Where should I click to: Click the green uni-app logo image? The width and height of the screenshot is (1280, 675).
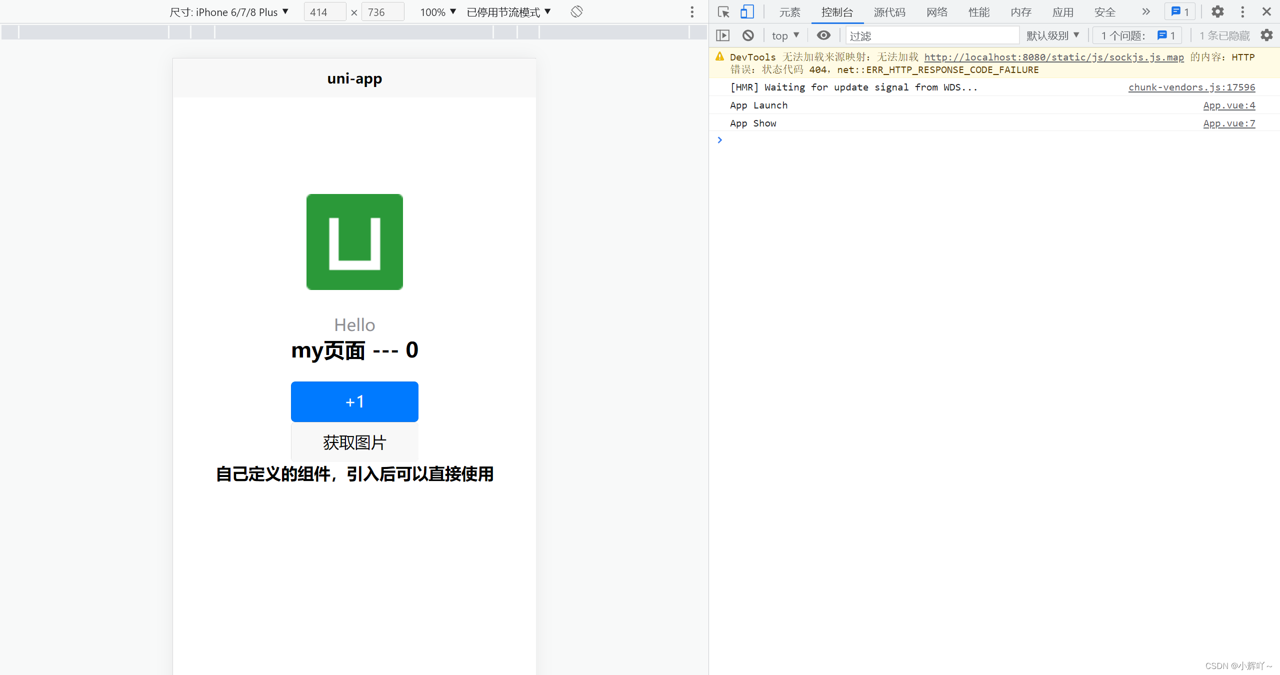tap(354, 242)
